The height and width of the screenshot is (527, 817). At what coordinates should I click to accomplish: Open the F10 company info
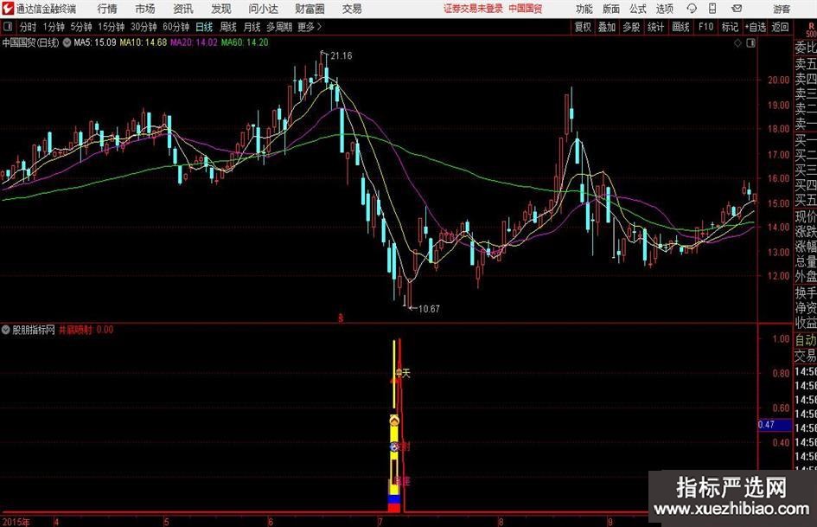point(705,27)
